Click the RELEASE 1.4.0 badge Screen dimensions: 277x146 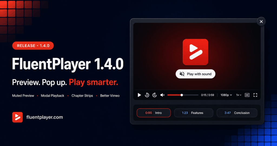(33, 46)
